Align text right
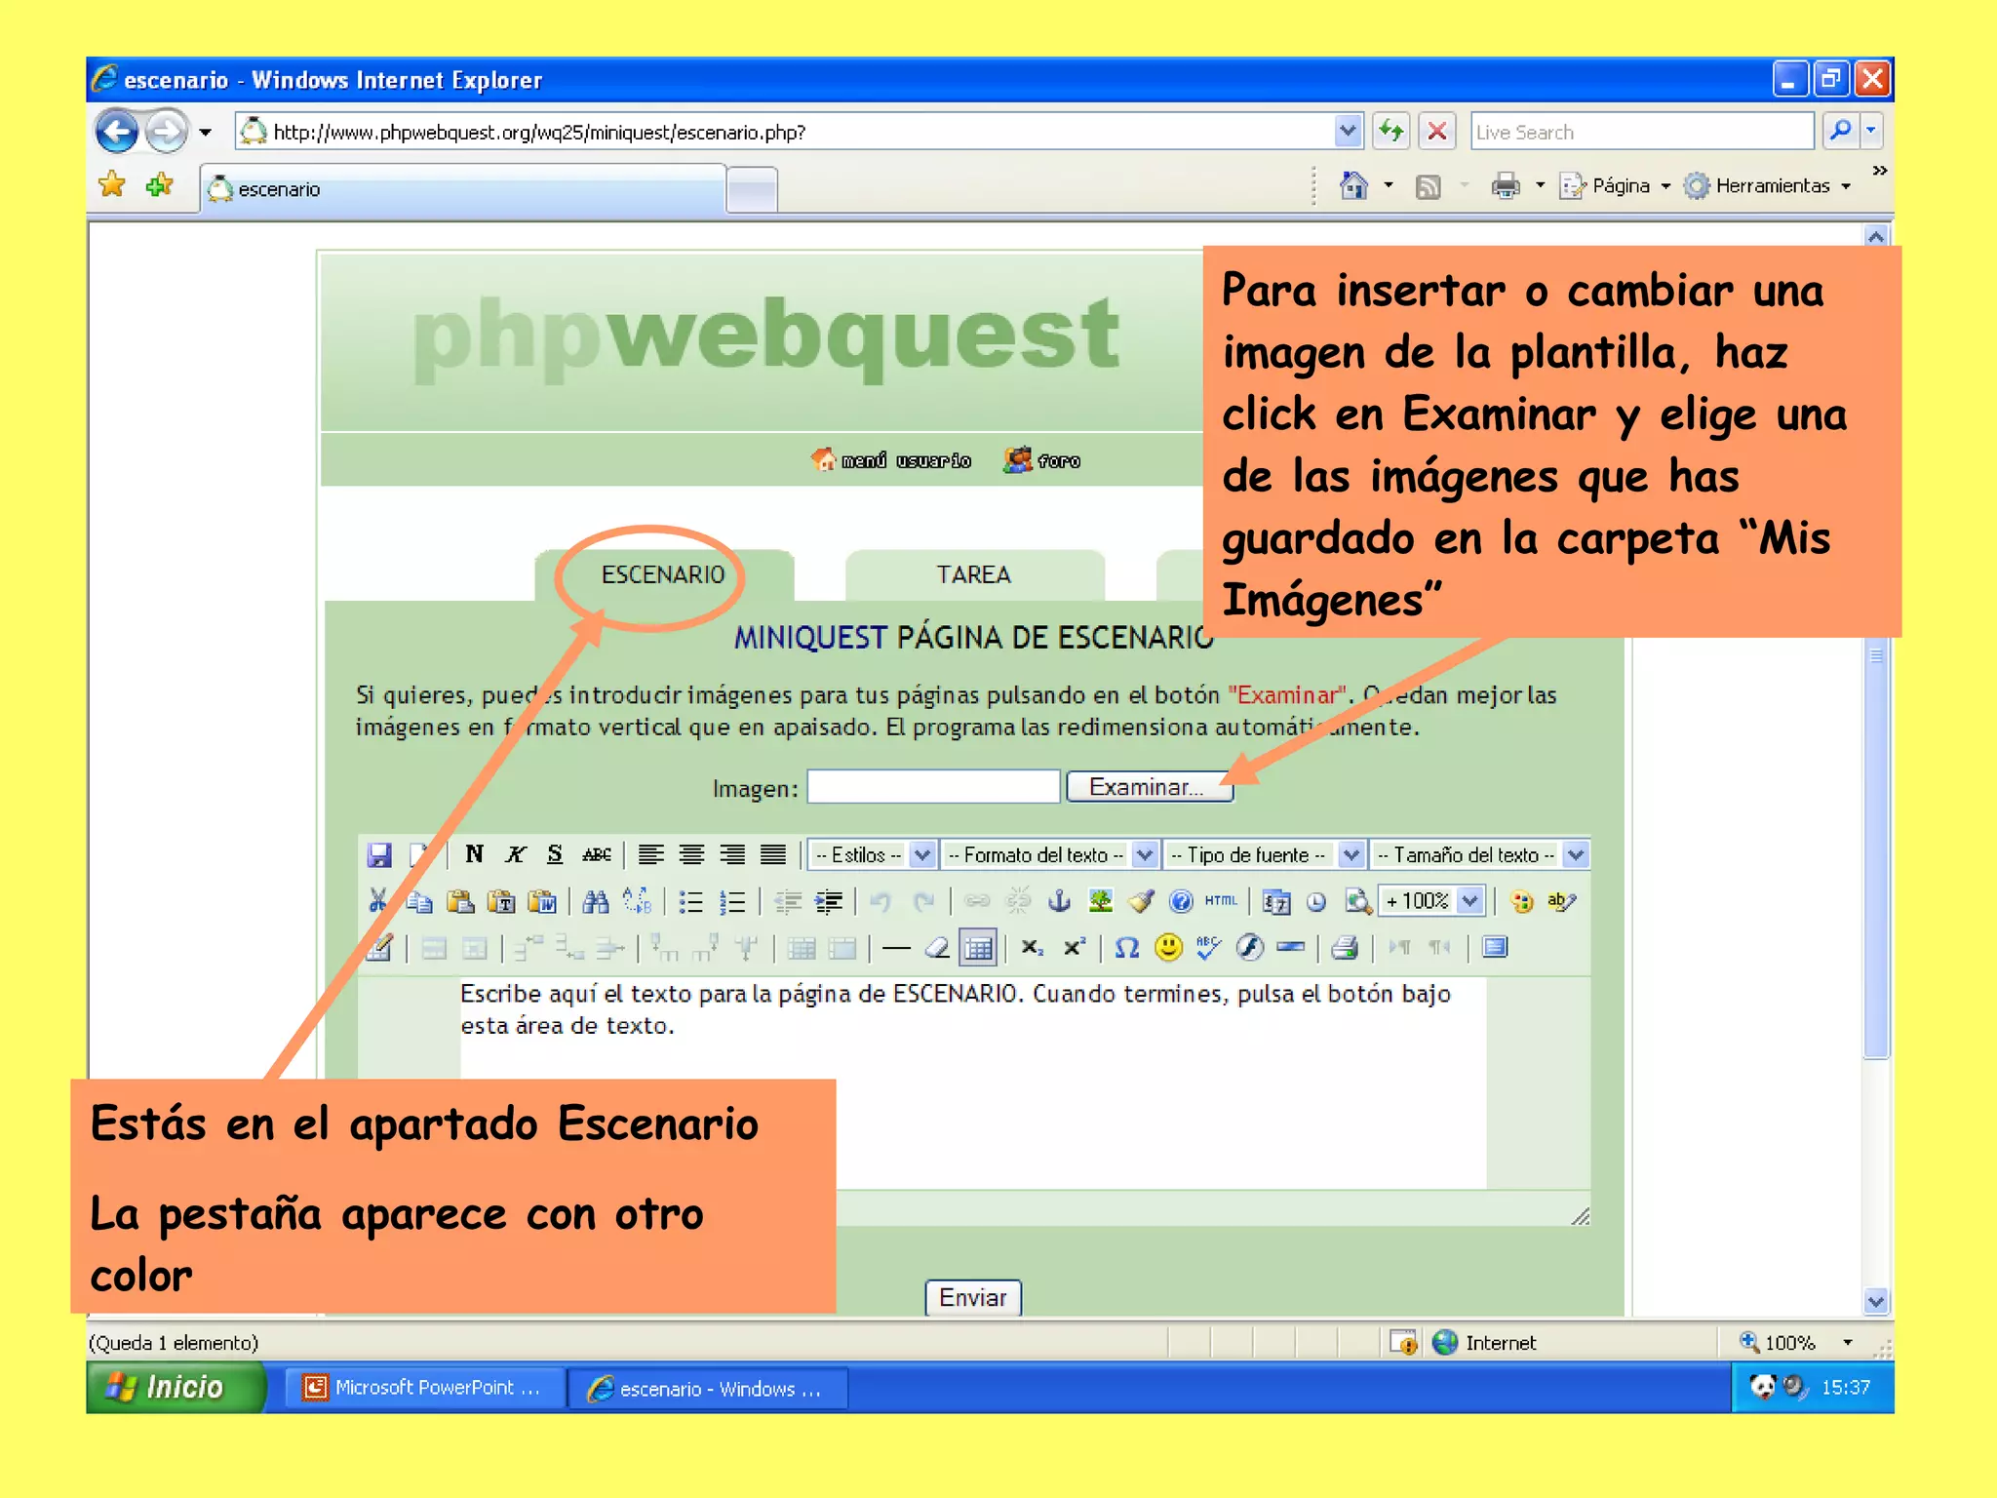 (732, 855)
